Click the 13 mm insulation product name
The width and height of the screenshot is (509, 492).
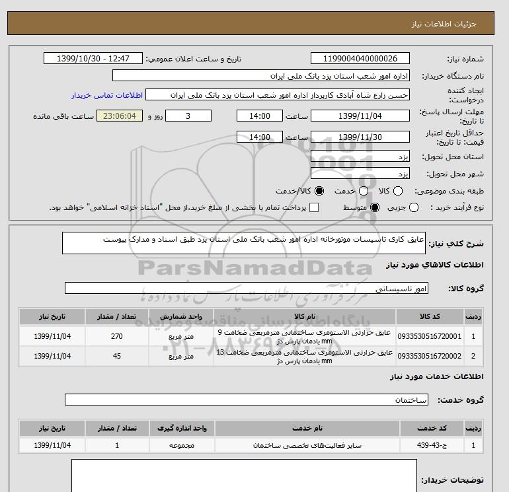pyautogui.click(x=305, y=357)
